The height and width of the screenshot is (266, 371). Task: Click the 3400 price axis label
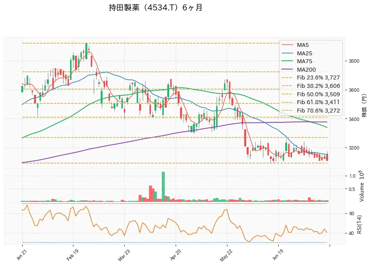(354, 119)
